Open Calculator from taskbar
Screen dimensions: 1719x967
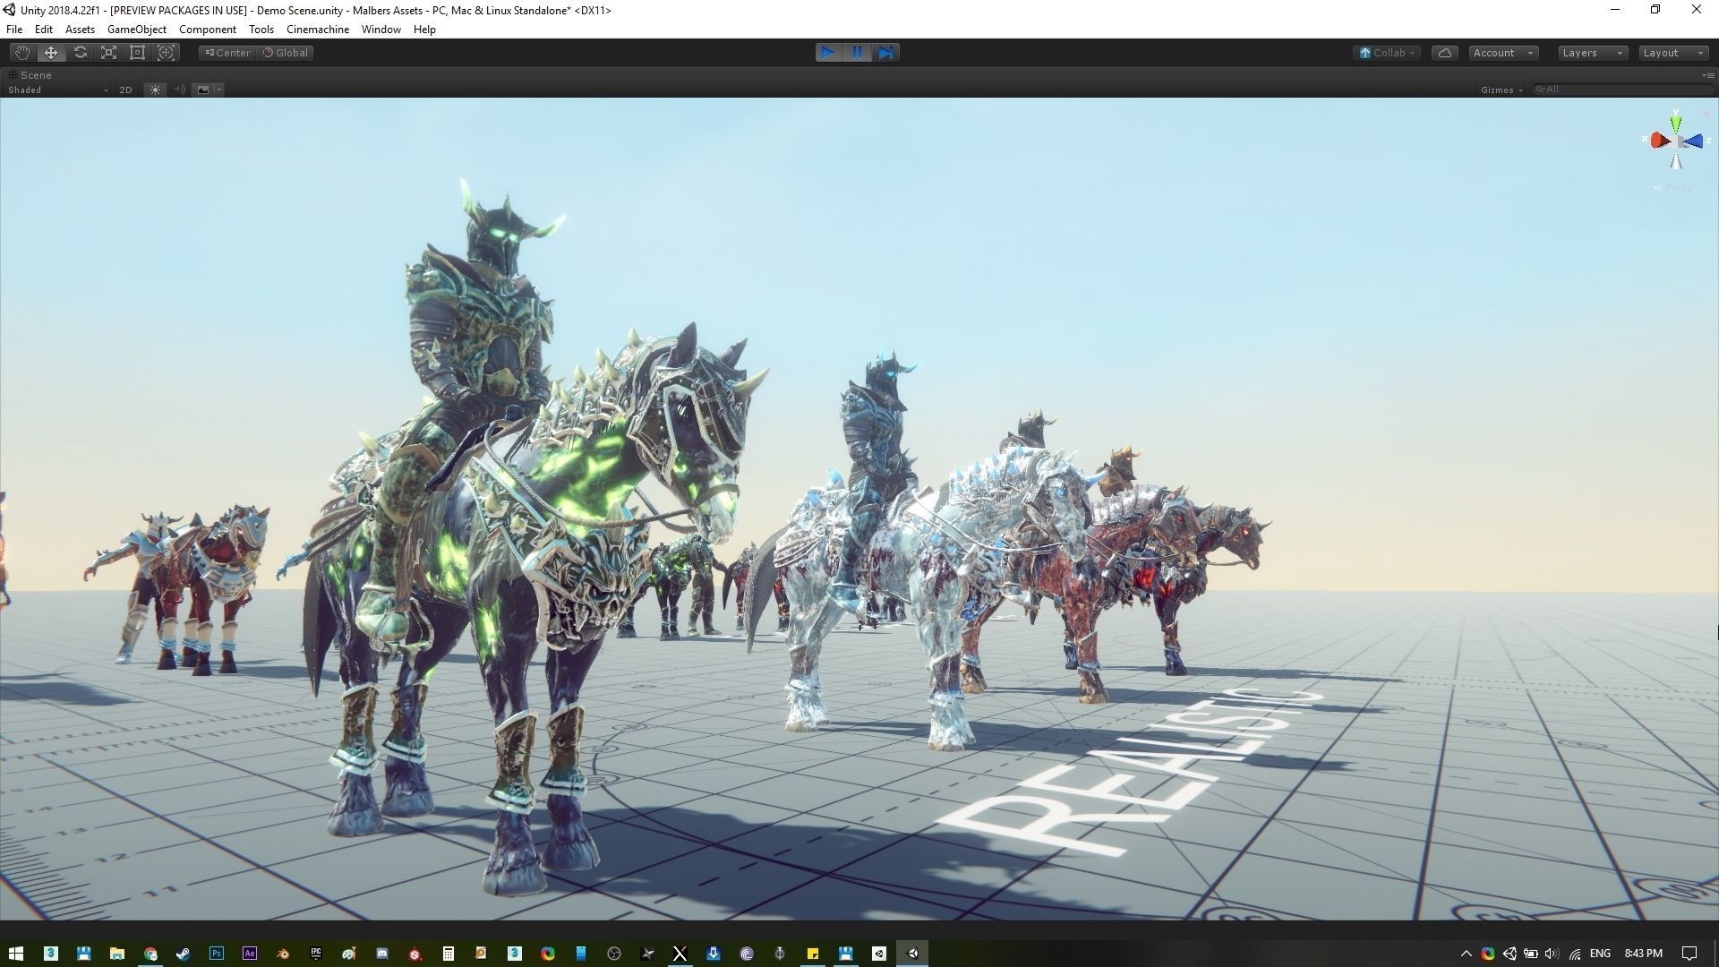(449, 954)
